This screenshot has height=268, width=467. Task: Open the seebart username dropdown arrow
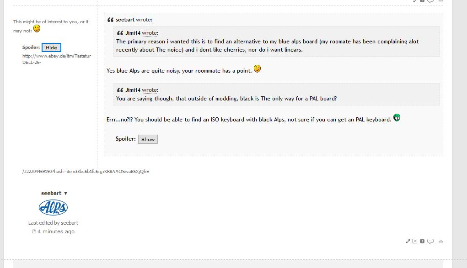(66, 193)
